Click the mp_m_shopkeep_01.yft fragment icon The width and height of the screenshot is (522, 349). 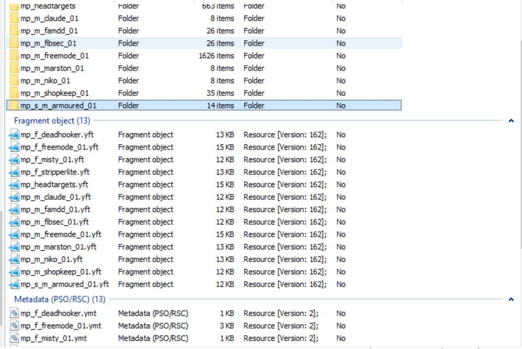click(x=14, y=272)
